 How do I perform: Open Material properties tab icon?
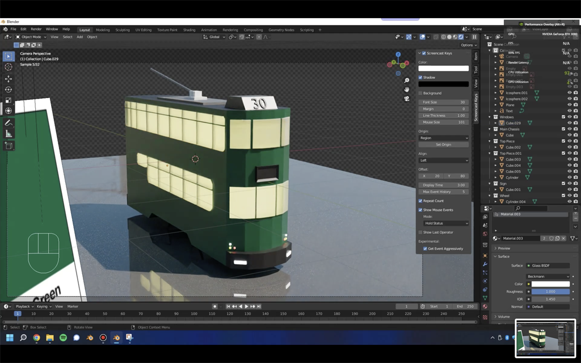coord(485,306)
